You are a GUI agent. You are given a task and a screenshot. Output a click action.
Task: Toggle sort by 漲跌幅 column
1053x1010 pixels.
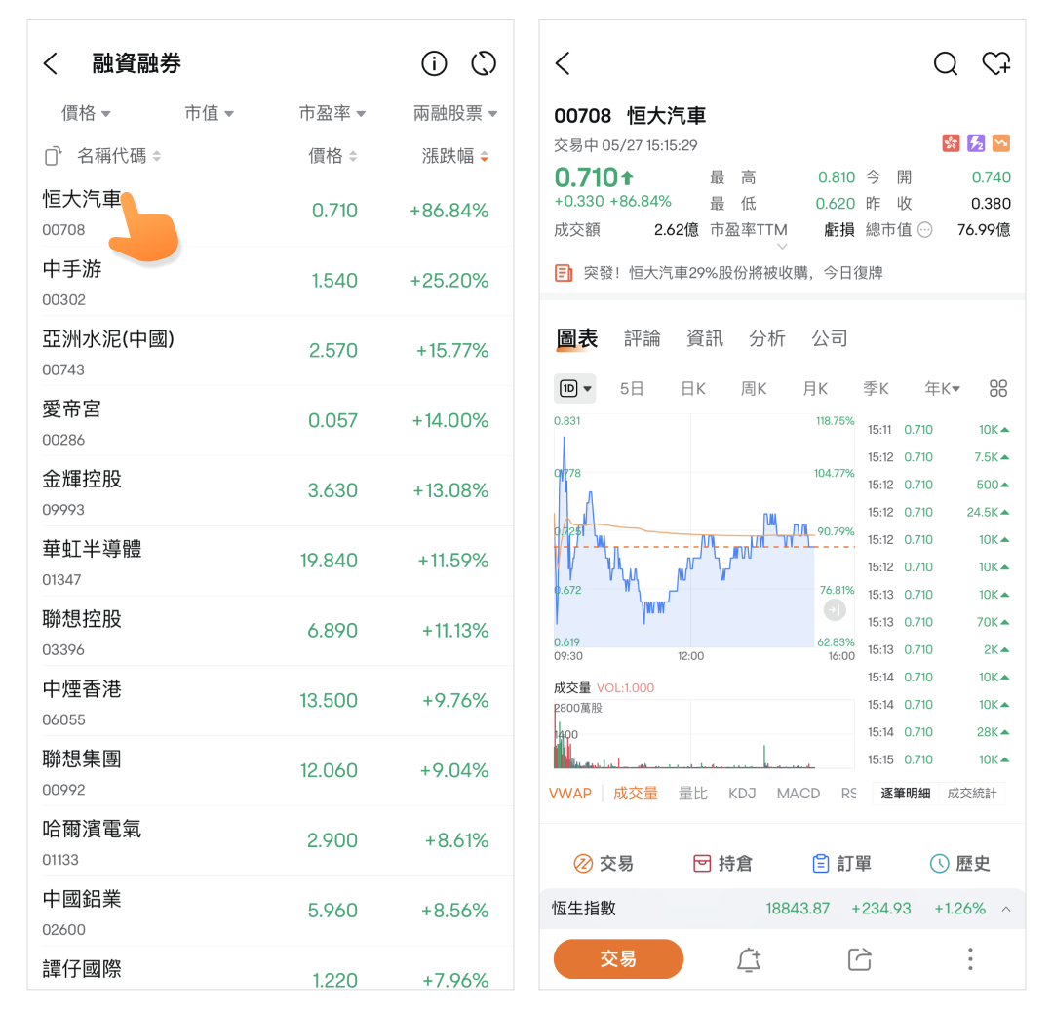click(x=454, y=156)
